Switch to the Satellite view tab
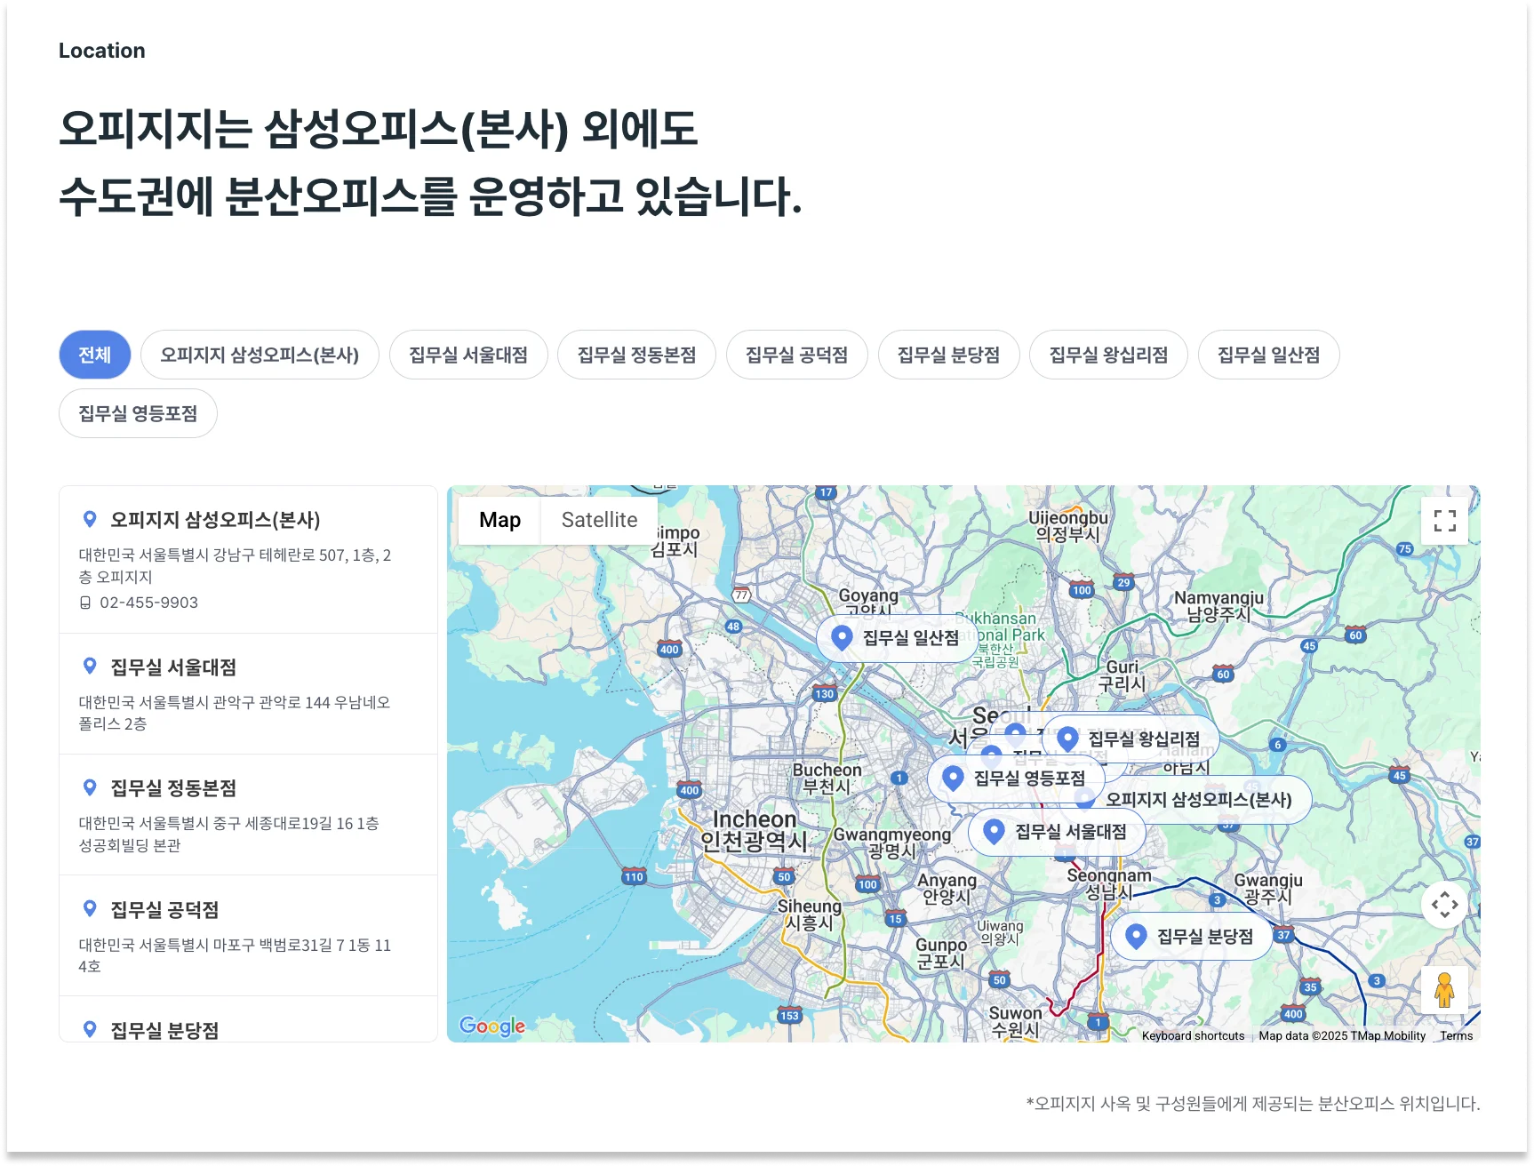 (x=598, y=520)
